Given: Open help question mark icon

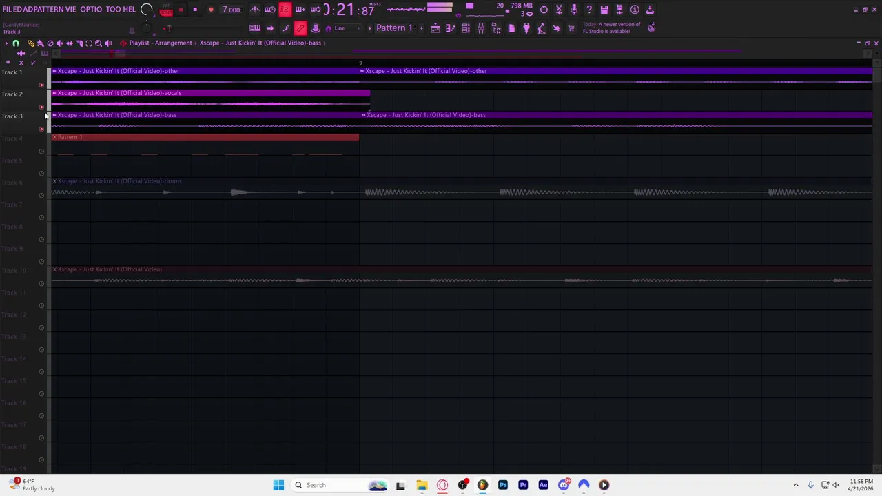Looking at the screenshot, I should 589,10.
